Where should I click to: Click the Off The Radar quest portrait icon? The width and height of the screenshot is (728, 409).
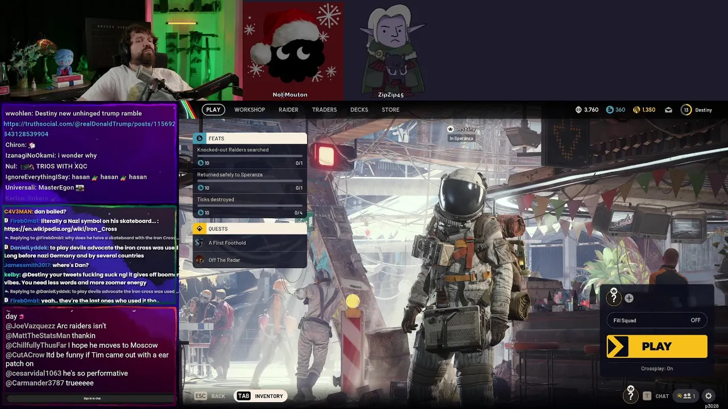pyautogui.click(x=199, y=260)
